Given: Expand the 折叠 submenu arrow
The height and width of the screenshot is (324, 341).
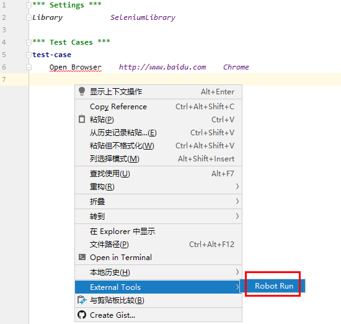Looking at the screenshot, I should pos(237,201).
